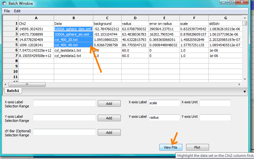This screenshot has width=254, height=159.
Task: Select column B header
Action: [x=73, y=18]
